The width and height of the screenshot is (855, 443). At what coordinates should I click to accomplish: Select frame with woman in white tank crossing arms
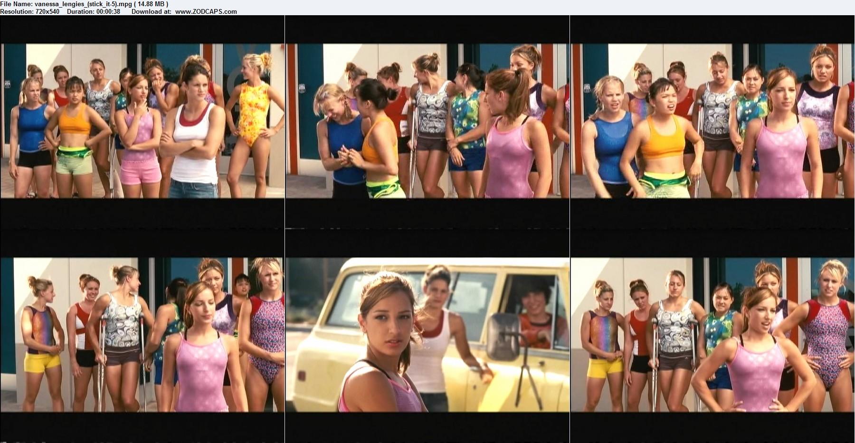142,121
